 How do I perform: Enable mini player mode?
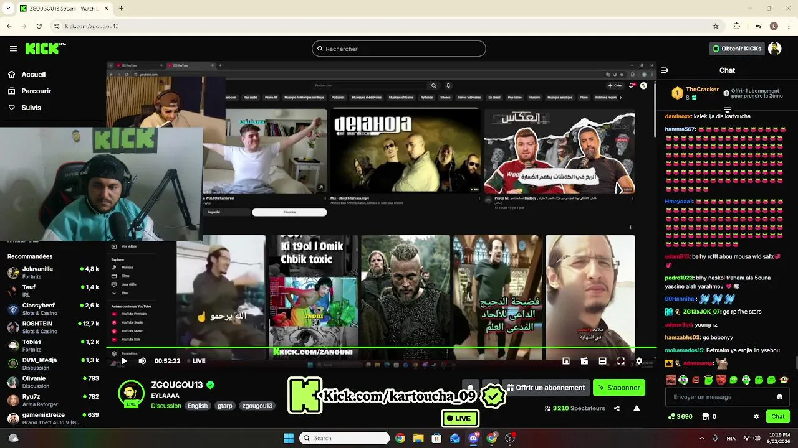point(566,361)
